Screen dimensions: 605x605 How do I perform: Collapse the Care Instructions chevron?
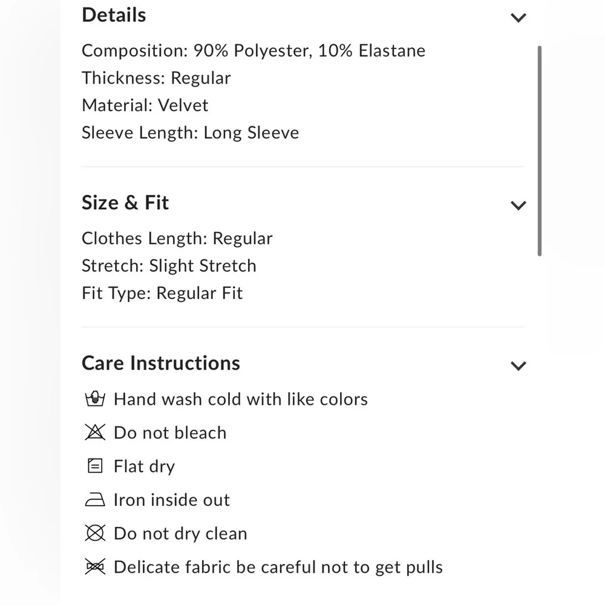coord(518,365)
